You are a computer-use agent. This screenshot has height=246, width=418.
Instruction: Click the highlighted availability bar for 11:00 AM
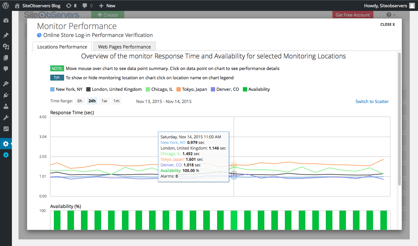click(234, 220)
